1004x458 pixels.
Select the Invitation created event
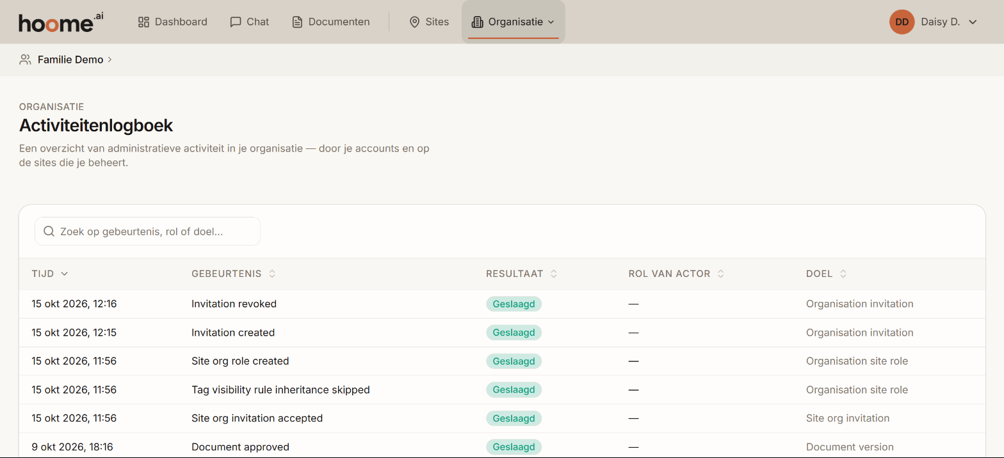tap(233, 333)
